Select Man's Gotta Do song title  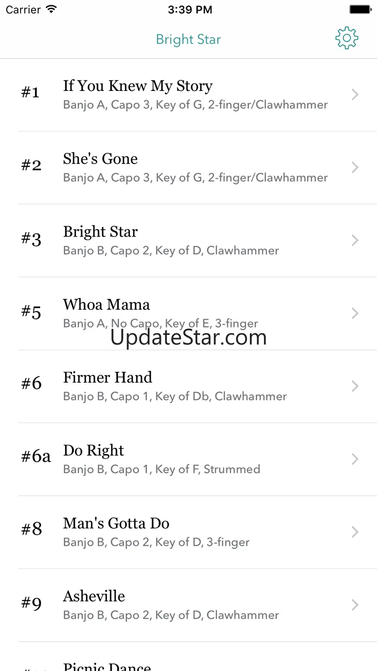pos(116,523)
